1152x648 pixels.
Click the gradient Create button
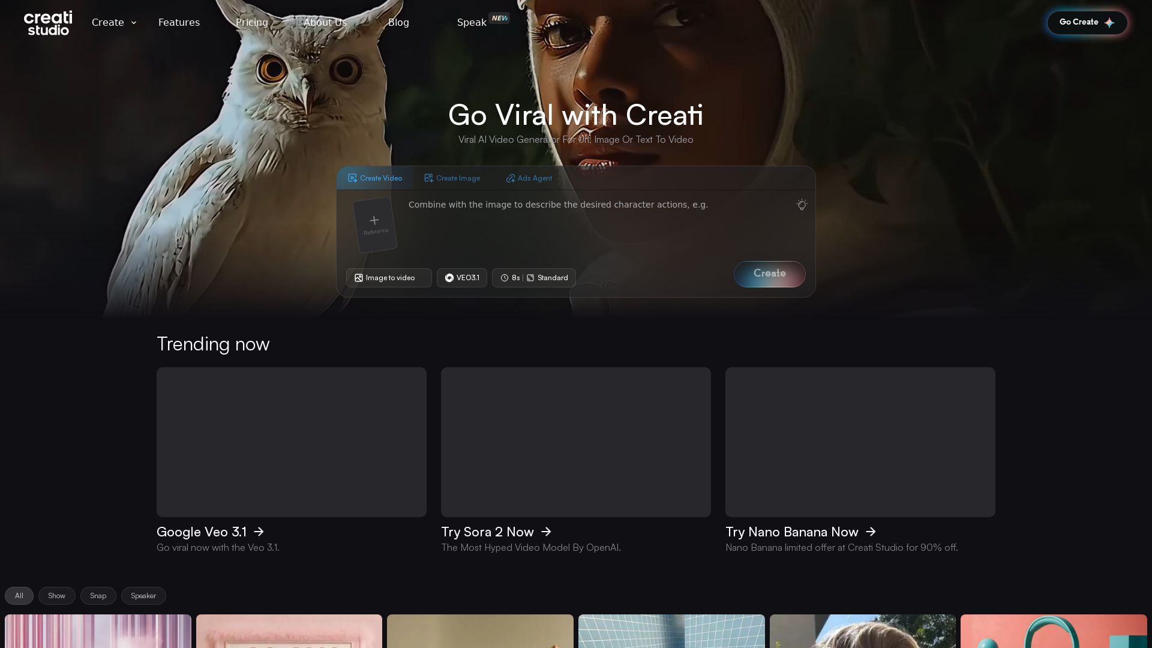[x=770, y=274]
